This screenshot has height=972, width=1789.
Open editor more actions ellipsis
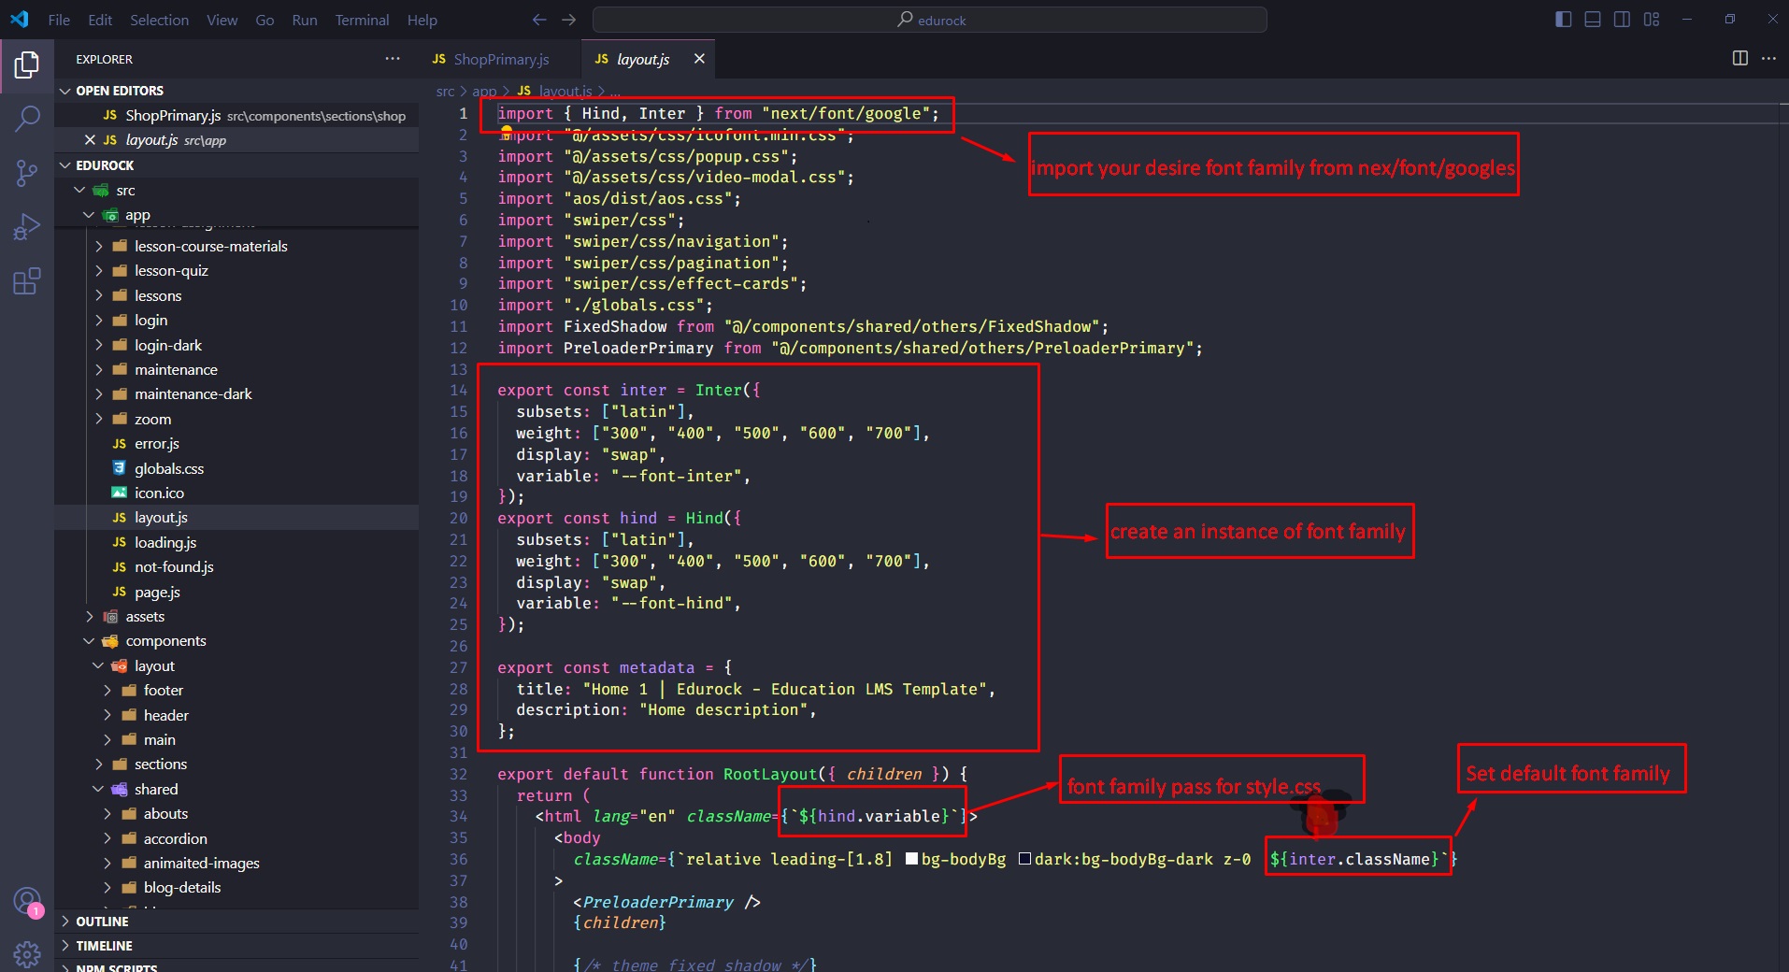1768,58
